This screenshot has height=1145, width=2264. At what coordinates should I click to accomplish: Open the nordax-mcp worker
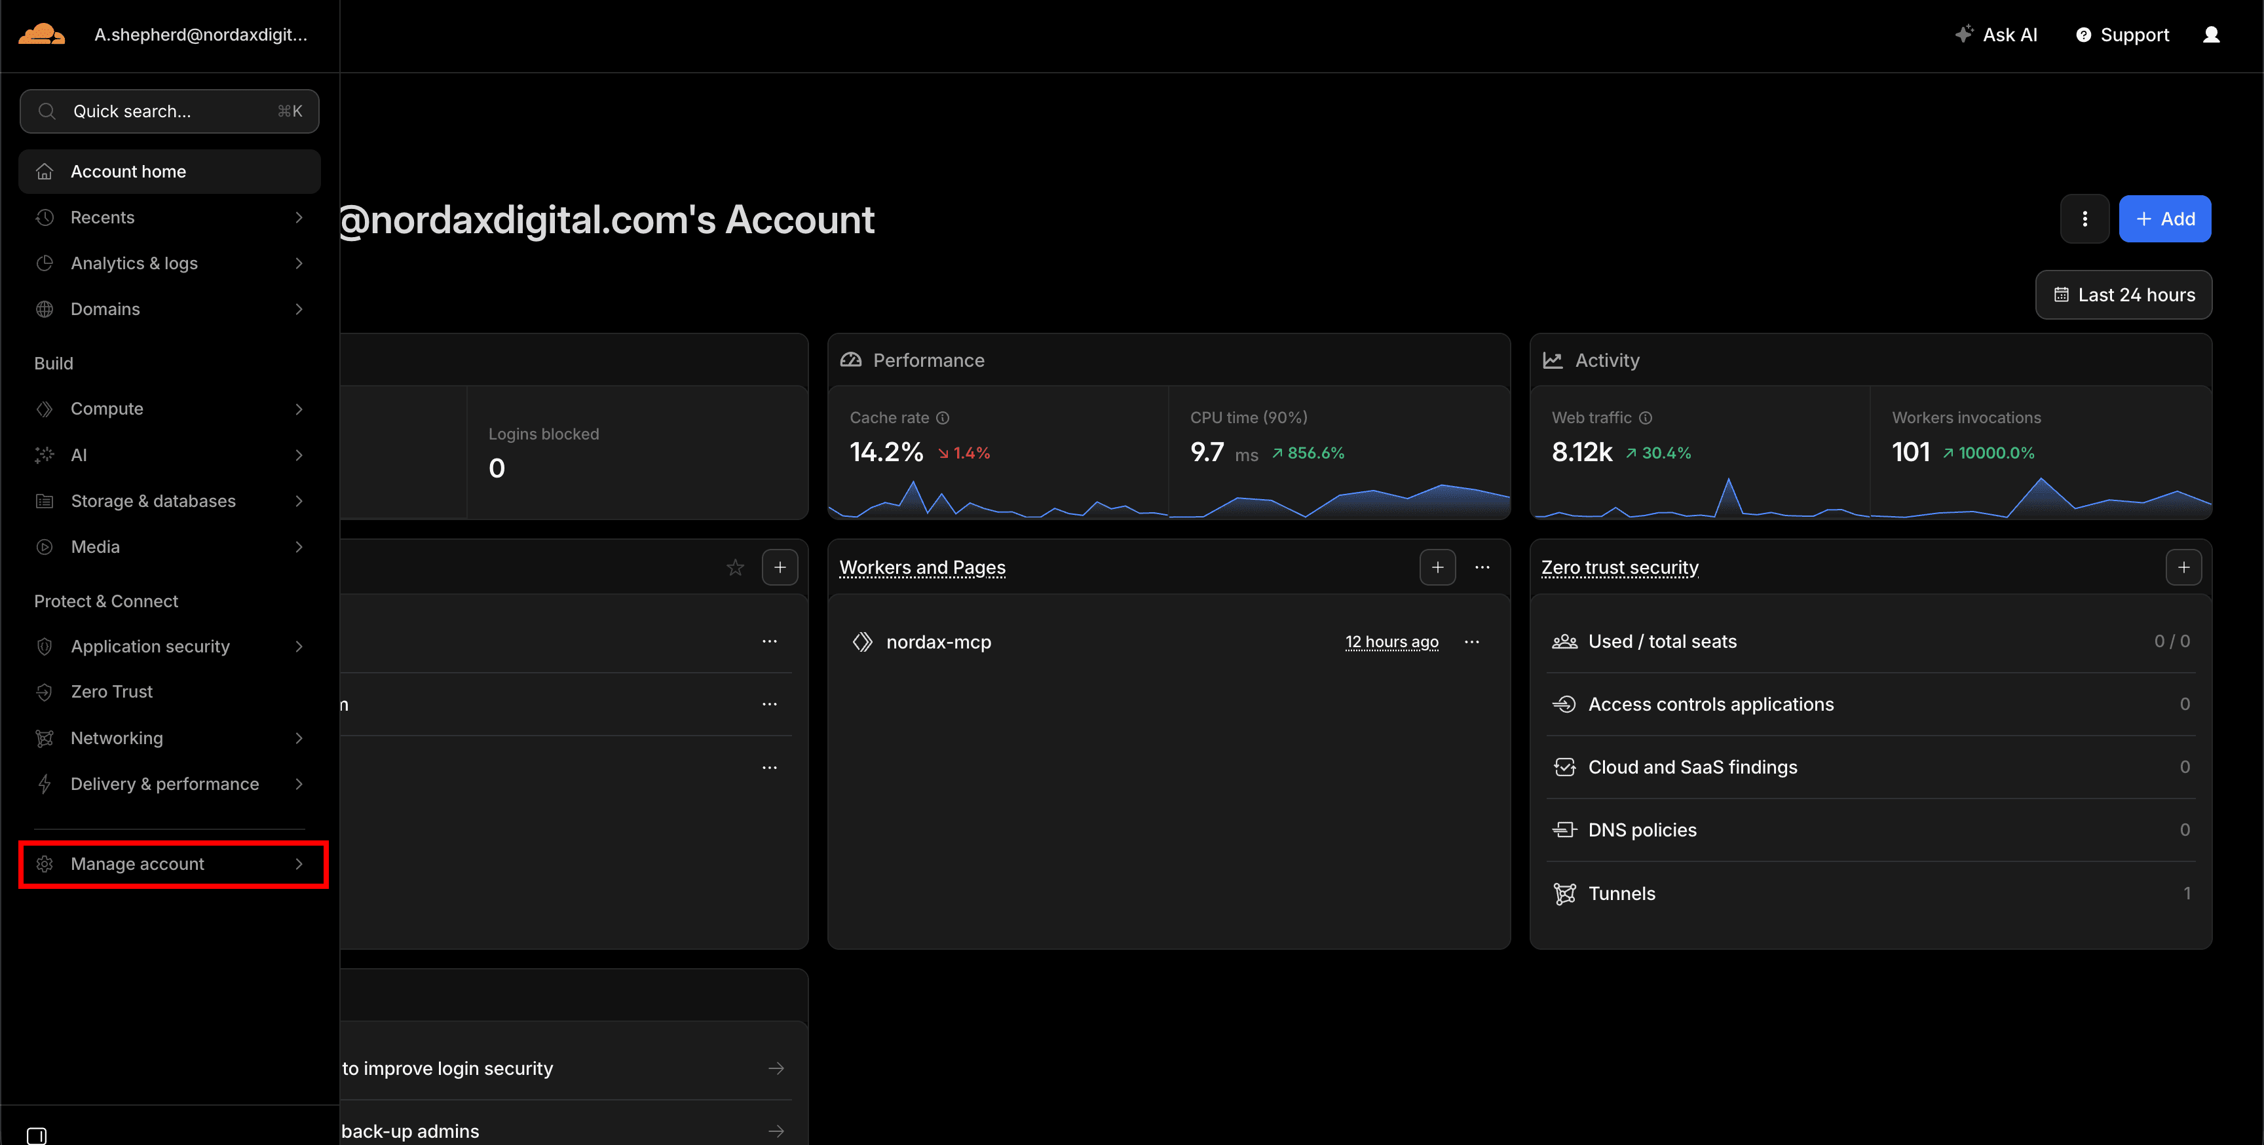(x=939, y=641)
